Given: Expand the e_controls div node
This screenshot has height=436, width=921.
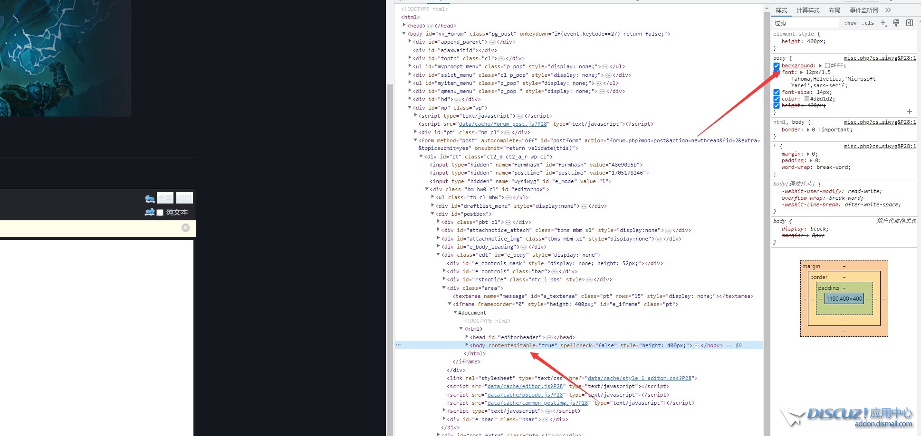Looking at the screenshot, I should click(444, 271).
